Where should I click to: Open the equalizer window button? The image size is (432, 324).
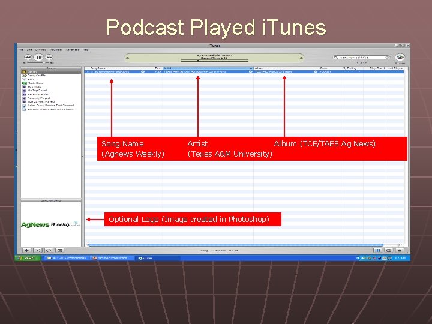click(x=377, y=250)
